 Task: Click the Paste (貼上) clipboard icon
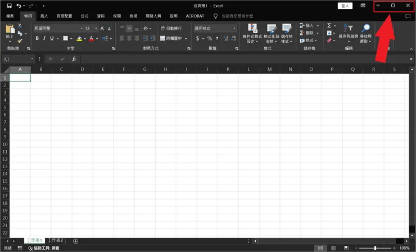[10, 29]
